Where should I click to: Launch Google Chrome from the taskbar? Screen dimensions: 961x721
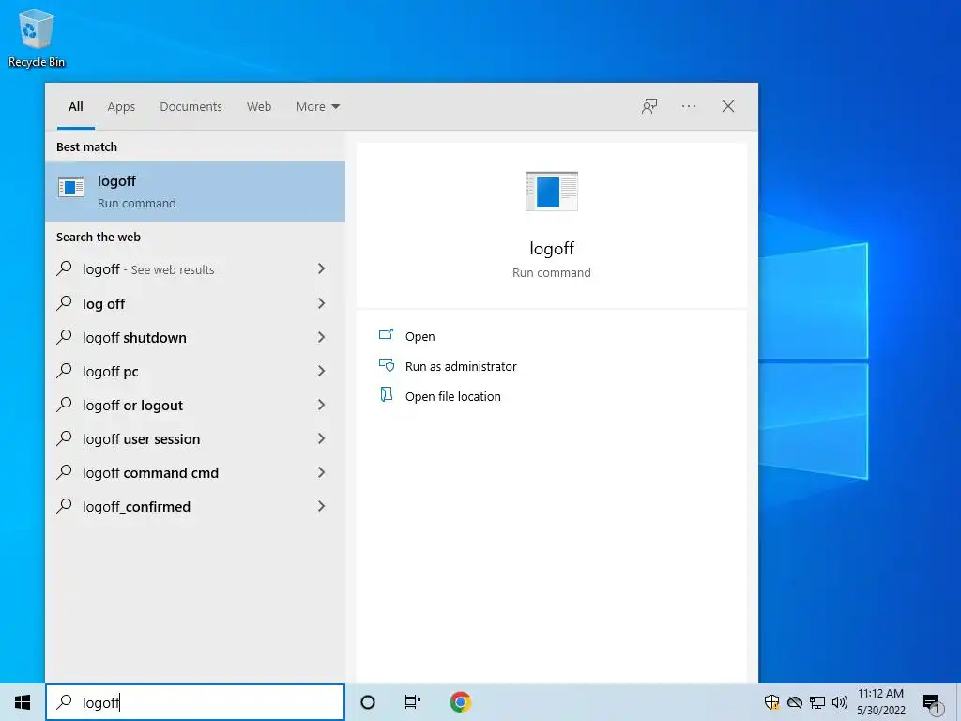460,702
